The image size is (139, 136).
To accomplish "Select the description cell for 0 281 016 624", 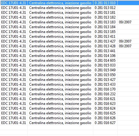I will point(60,108).
